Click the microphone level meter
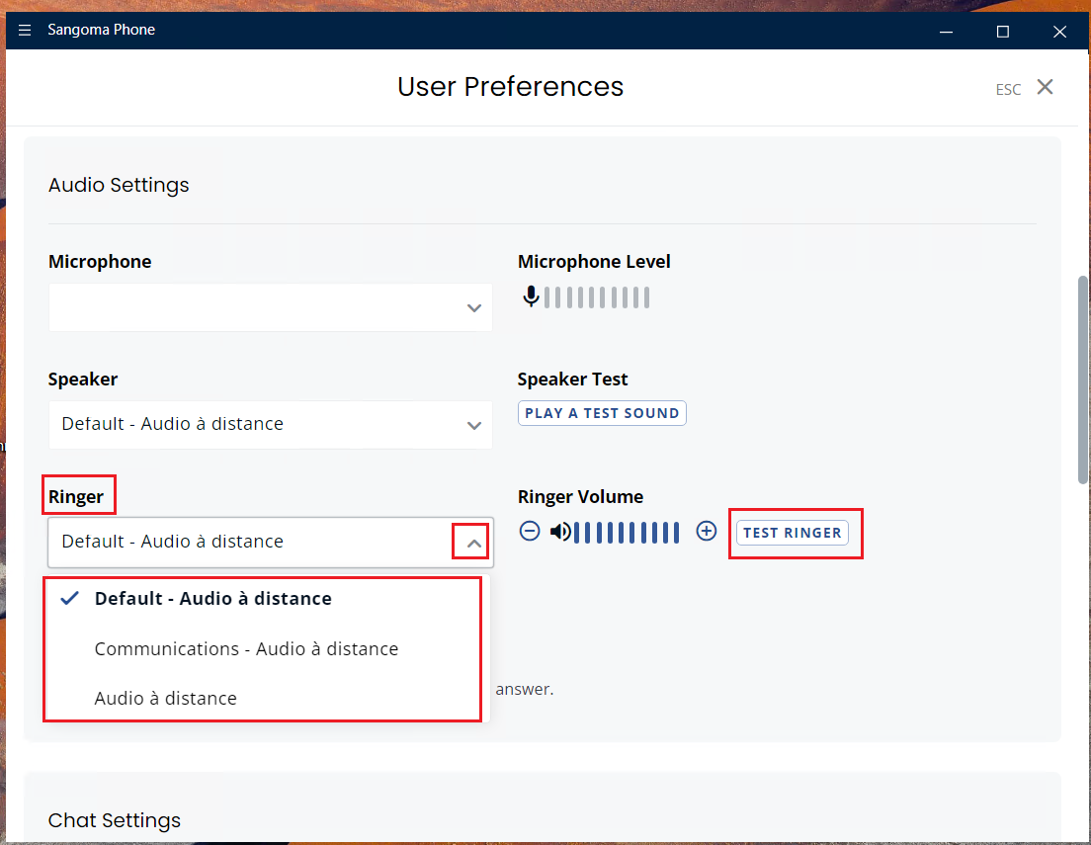 (x=596, y=297)
